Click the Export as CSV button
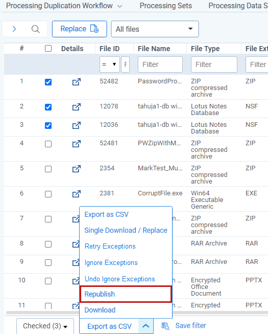Screen dimensions: 268x334 109,326
